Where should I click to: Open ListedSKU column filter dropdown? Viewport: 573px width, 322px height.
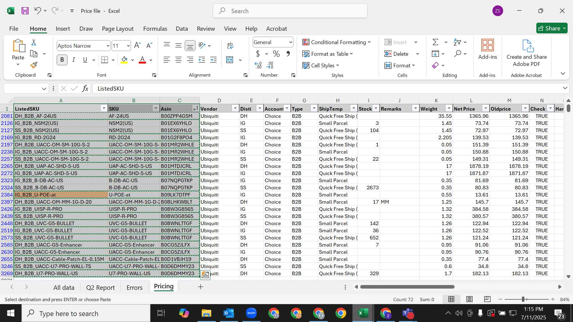point(104,109)
